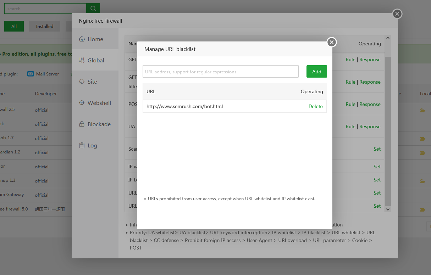Open folder icon for the guardian 1.2 row
This screenshot has width=431, height=275.
(422, 153)
